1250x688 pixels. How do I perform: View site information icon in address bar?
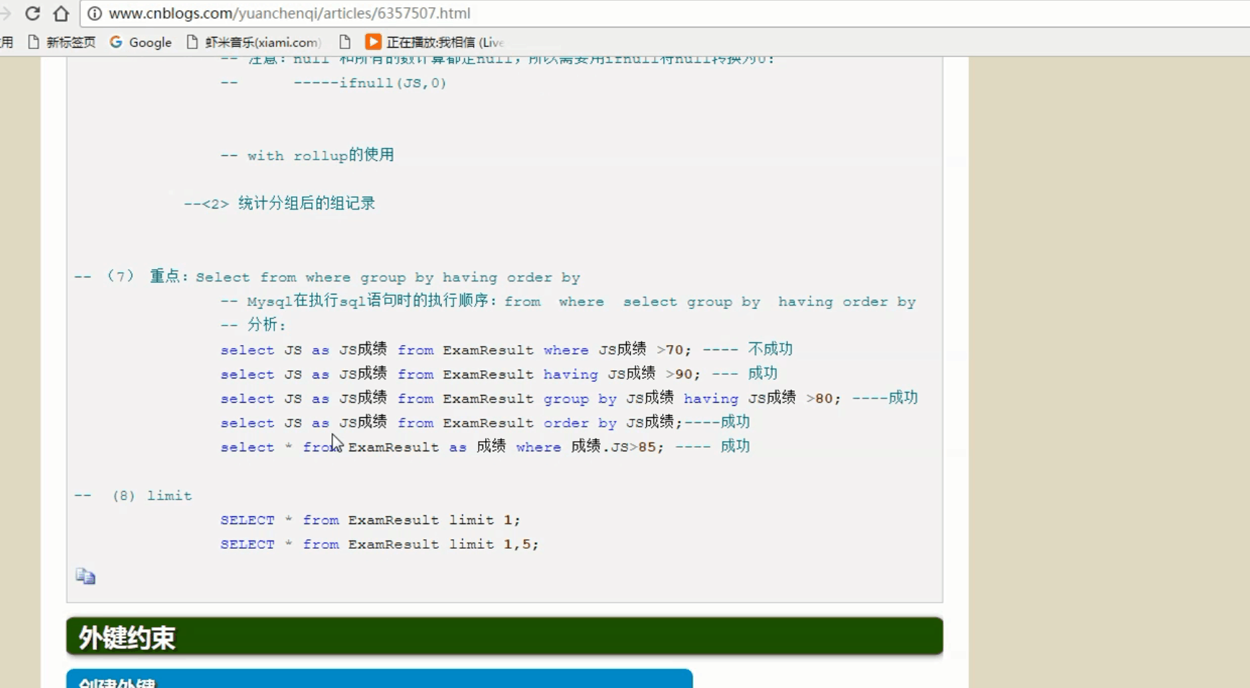point(95,13)
